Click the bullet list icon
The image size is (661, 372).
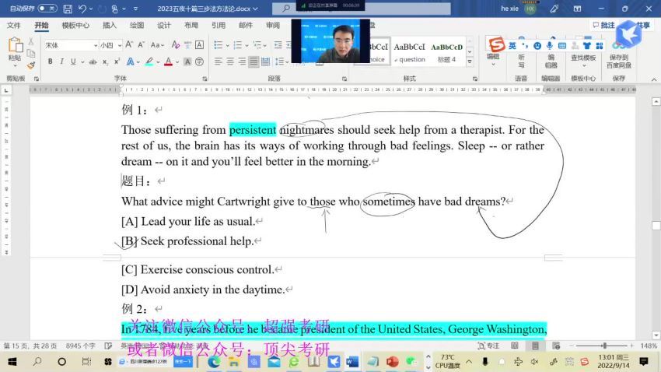(x=219, y=45)
